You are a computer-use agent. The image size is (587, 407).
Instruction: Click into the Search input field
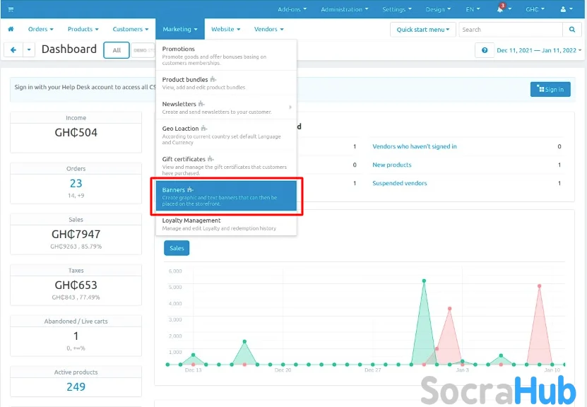click(x=510, y=30)
